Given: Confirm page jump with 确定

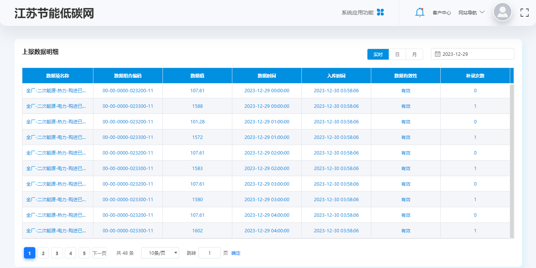Looking at the screenshot, I should pyautogui.click(x=235, y=253).
